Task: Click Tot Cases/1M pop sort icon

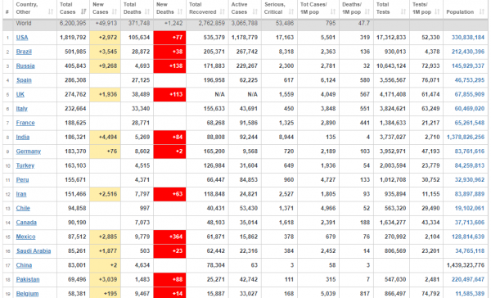Action: click(333, 12)
